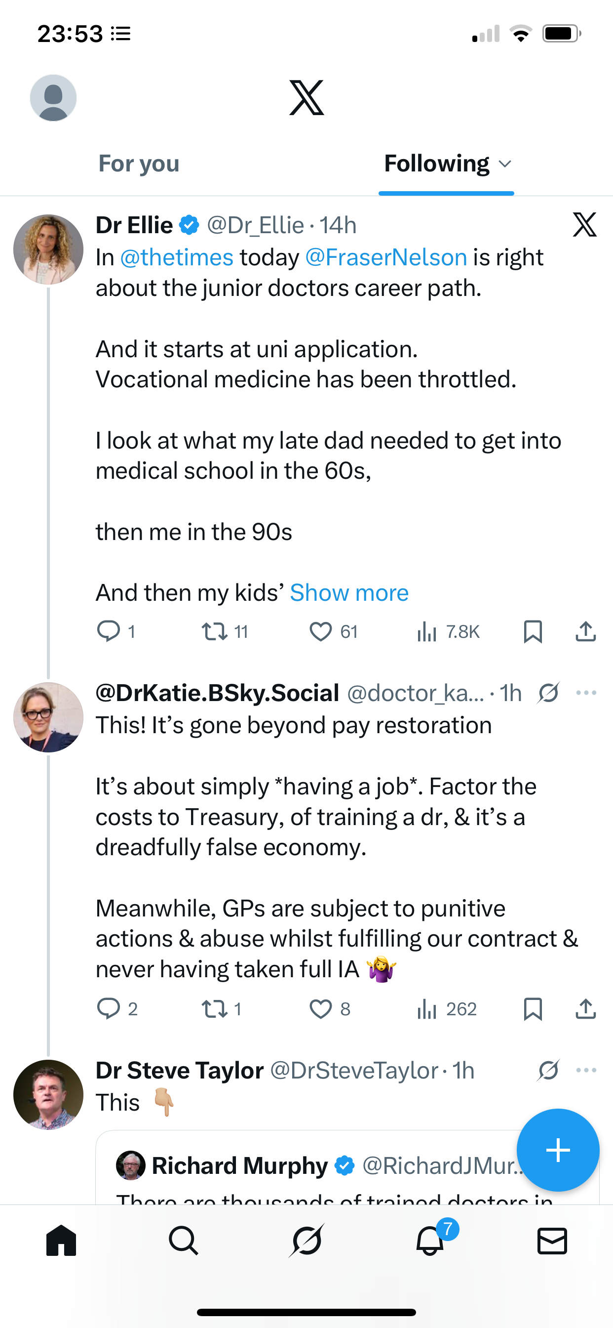
Task: View analytics on DrKatie's post
Action: click(x=427, y=1009)
